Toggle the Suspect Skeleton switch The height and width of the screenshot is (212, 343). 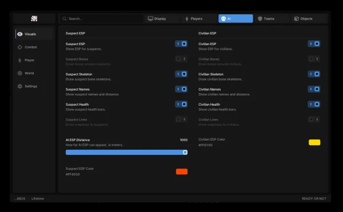[x=181, y=74]
